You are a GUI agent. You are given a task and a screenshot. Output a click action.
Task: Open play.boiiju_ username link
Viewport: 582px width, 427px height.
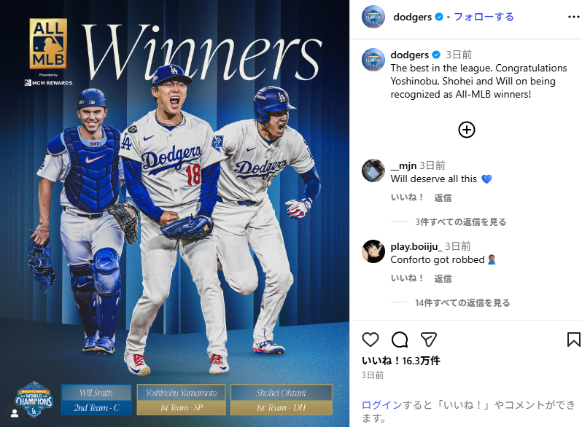tap(416, 246)
